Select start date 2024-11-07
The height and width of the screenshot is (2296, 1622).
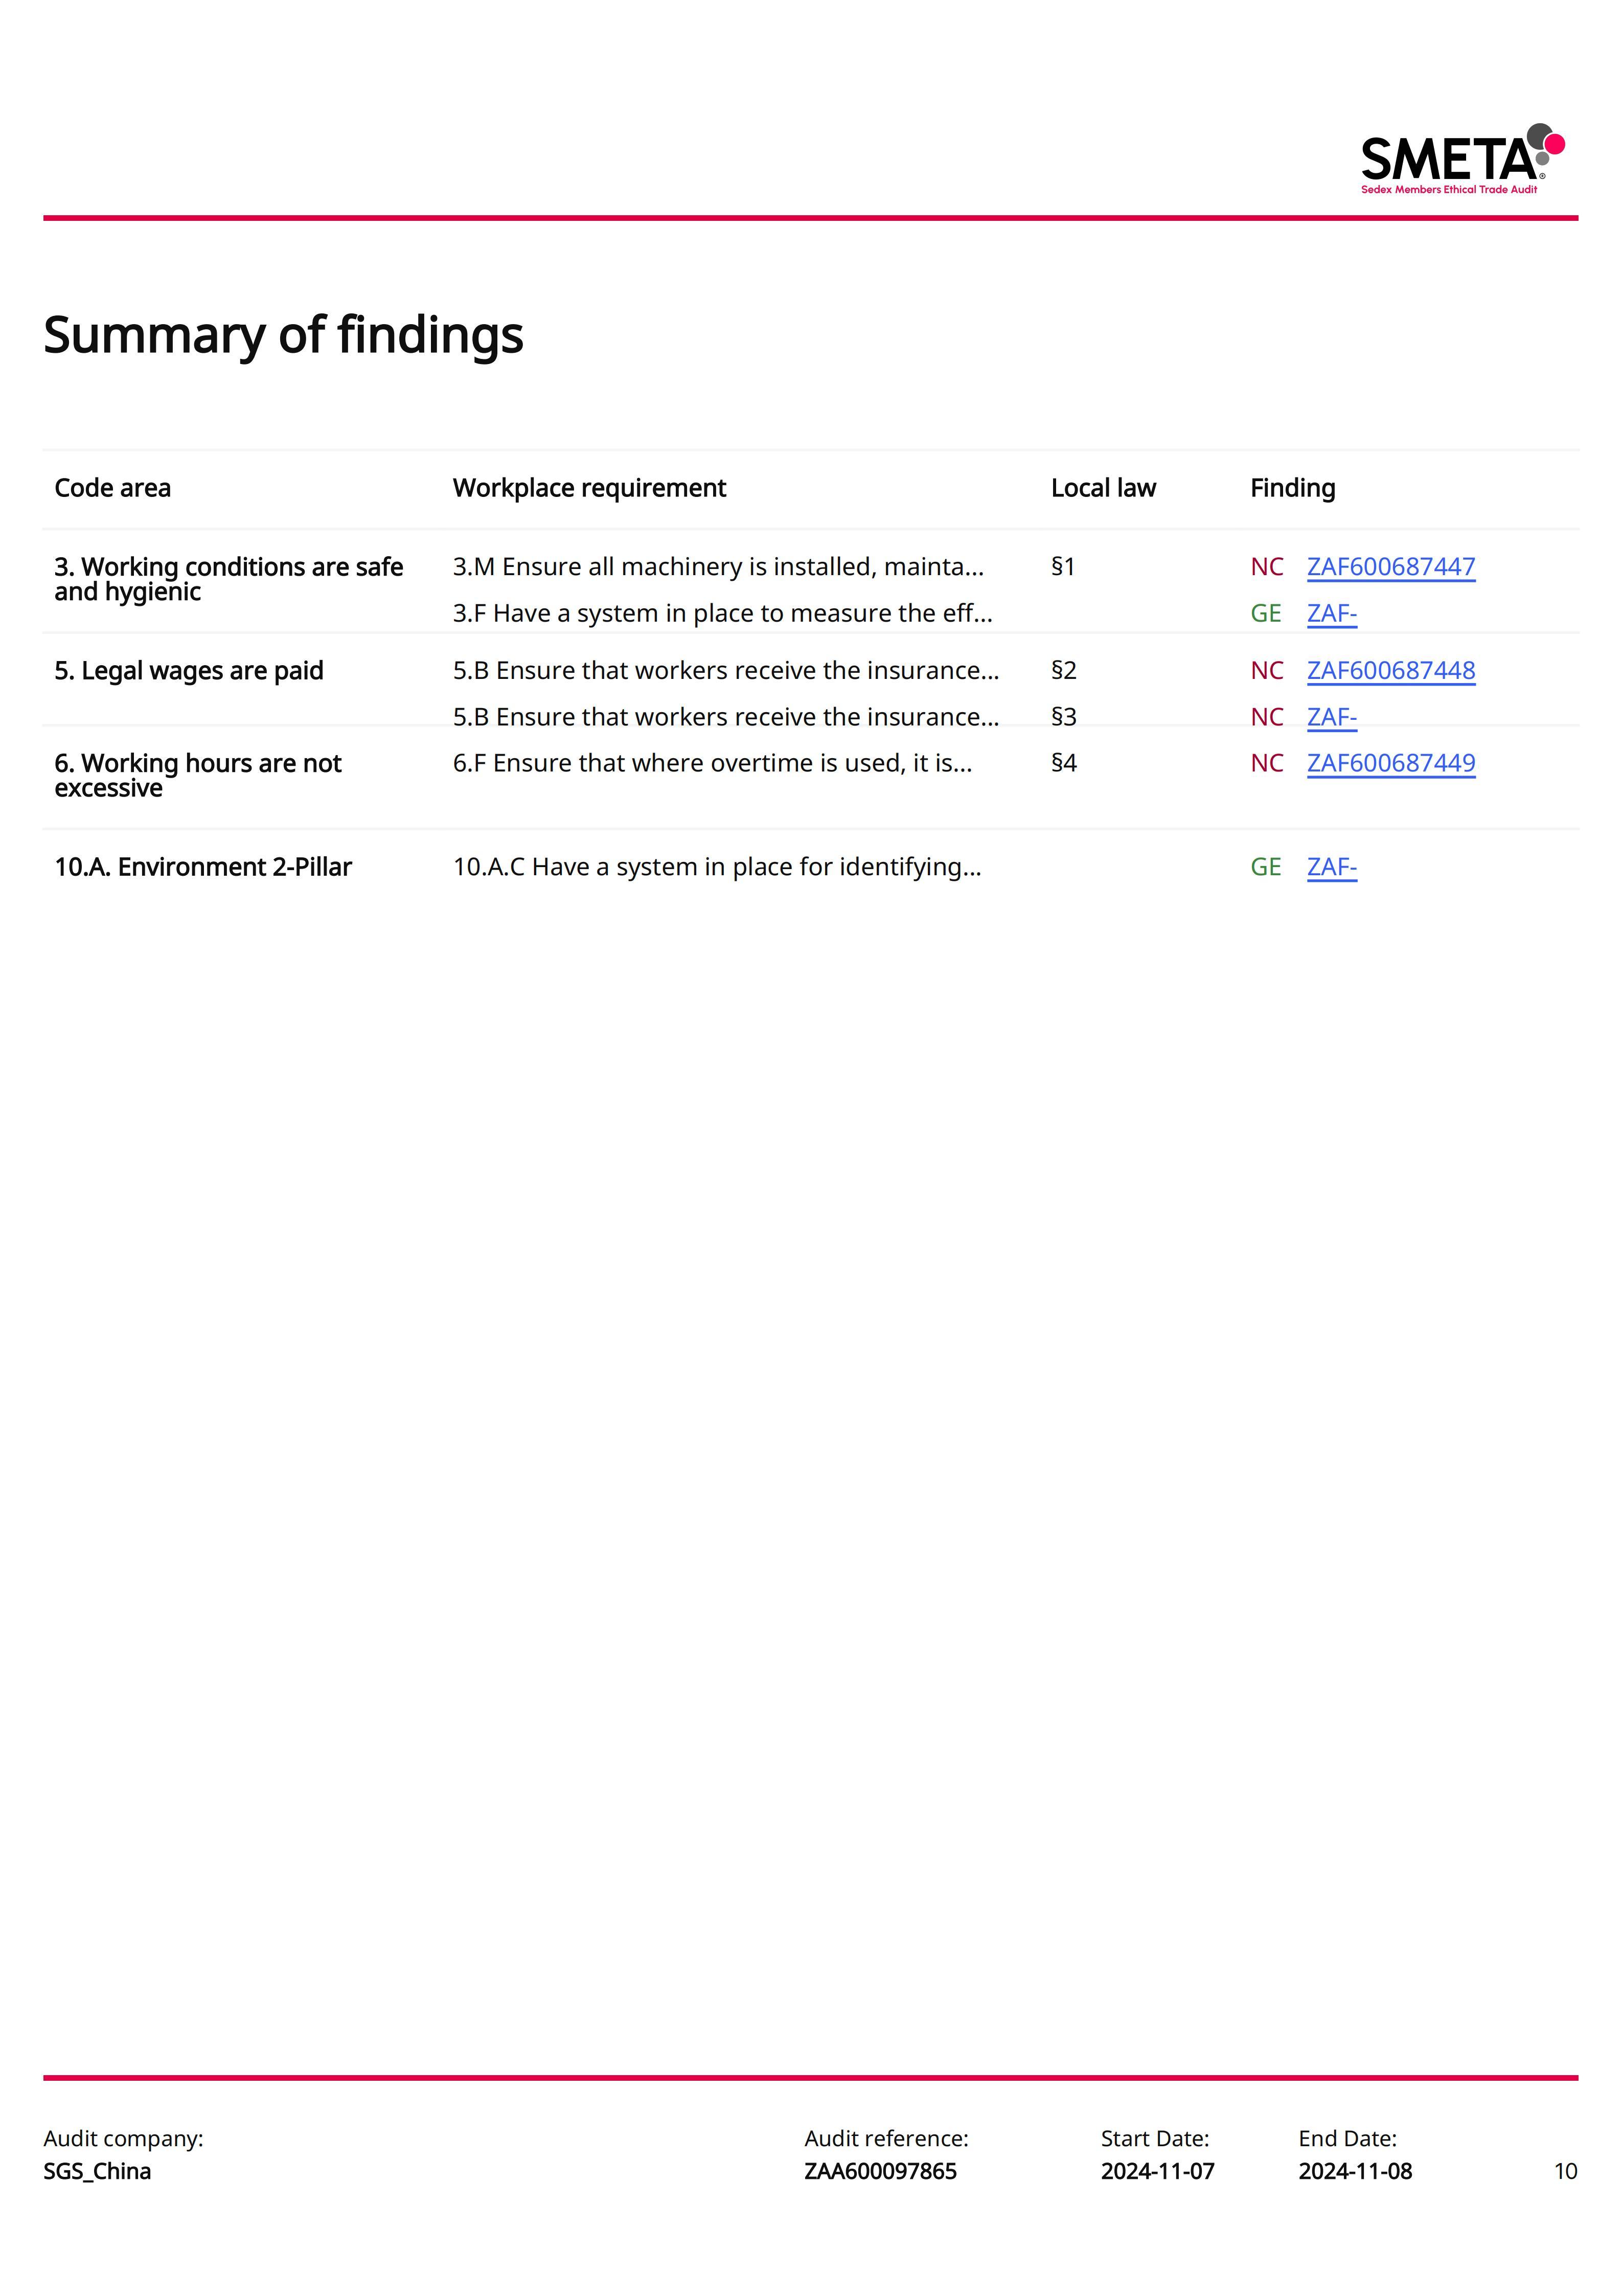pos(1158,2172)
